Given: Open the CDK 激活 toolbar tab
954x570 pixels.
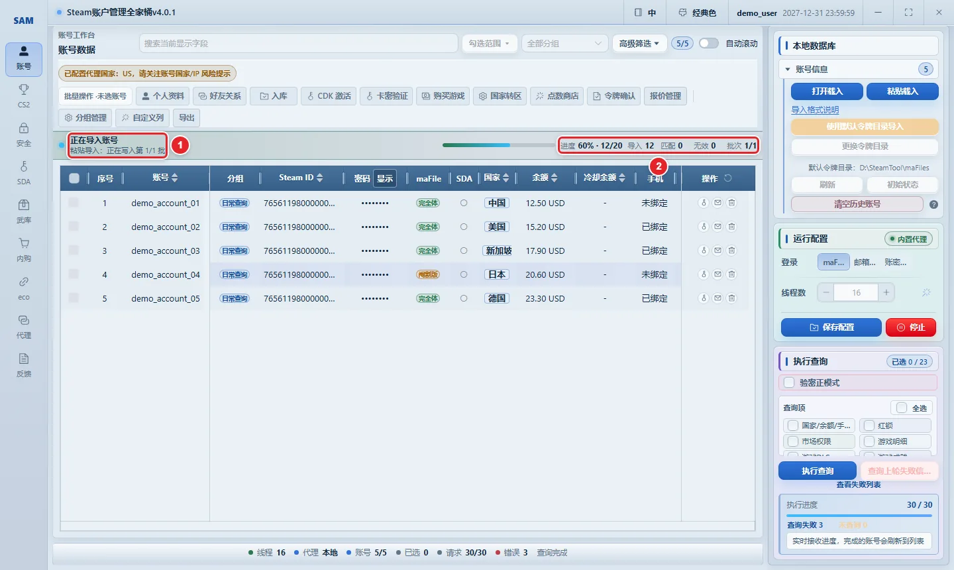Looking at the screenshot, I should [329, 96].
